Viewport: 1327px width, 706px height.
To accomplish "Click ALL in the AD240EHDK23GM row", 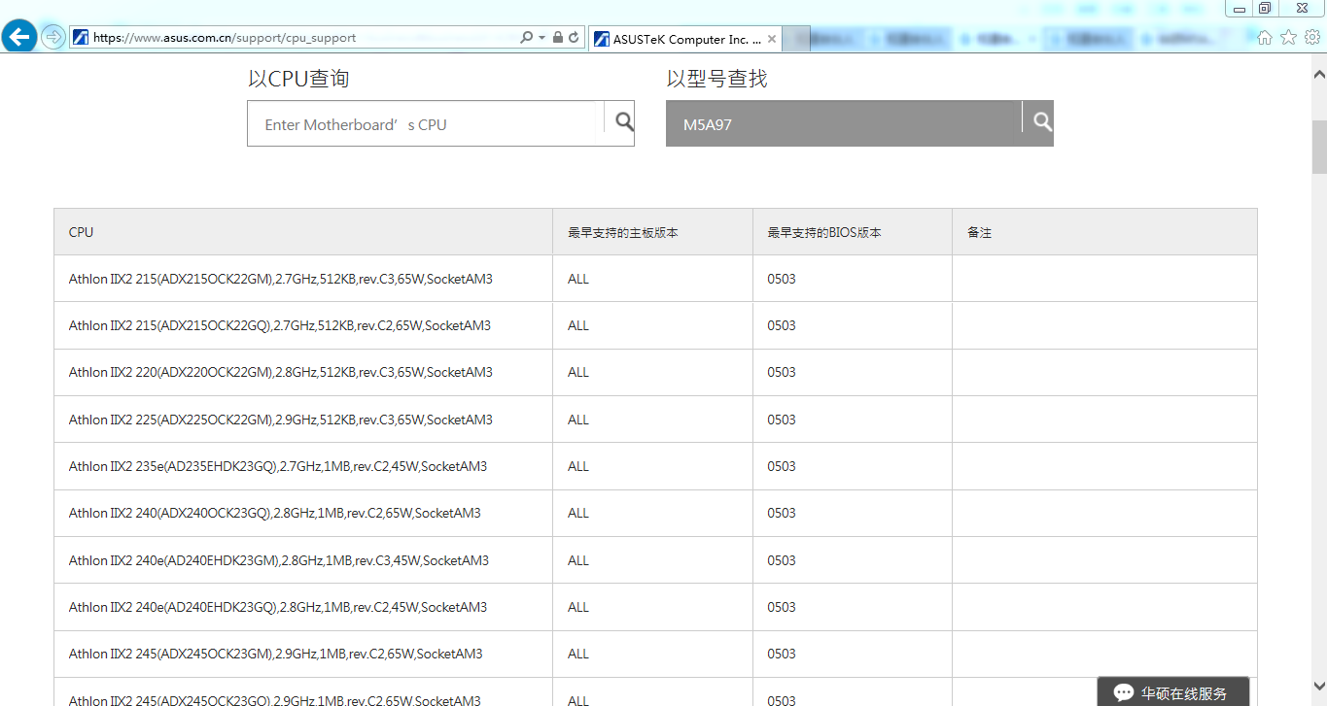I will point(578,560).
